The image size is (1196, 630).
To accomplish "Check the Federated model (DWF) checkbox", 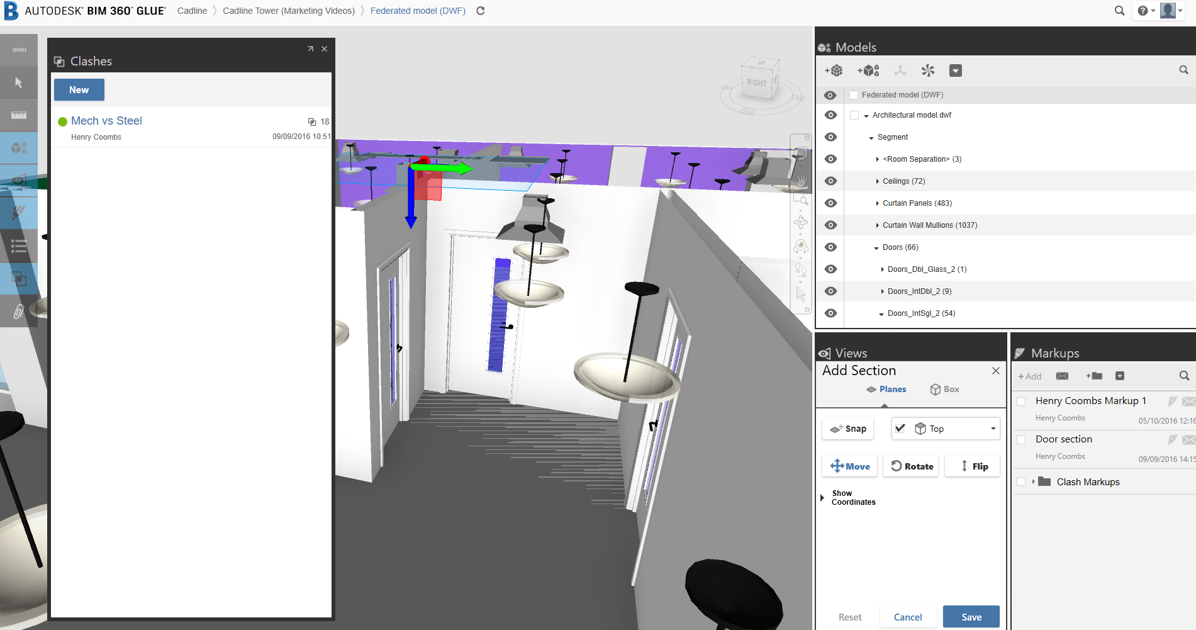I will [x=854, y=95].
